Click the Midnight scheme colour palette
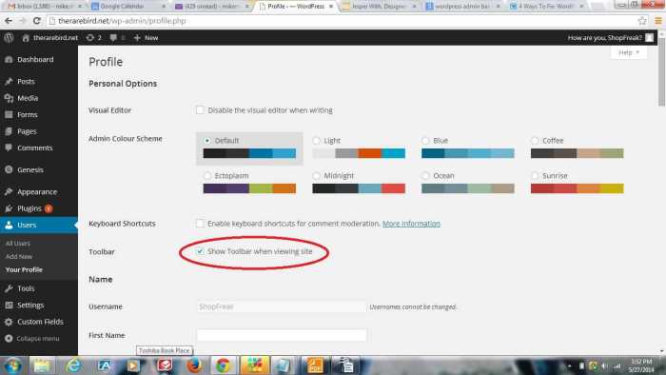 click(x=359, y=188)
